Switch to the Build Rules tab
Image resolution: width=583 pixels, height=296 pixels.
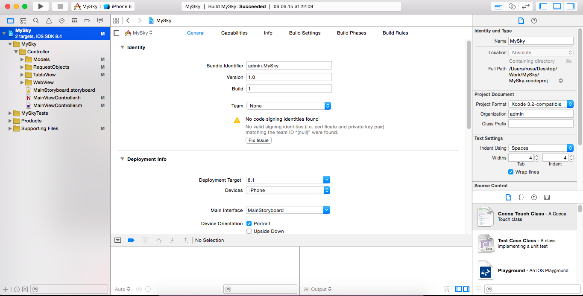coord(396,33)
